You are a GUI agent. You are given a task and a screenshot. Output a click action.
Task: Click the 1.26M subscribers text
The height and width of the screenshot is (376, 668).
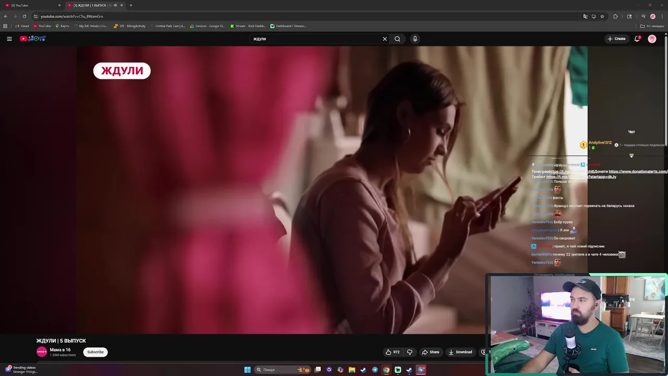[x=63, y=355]
